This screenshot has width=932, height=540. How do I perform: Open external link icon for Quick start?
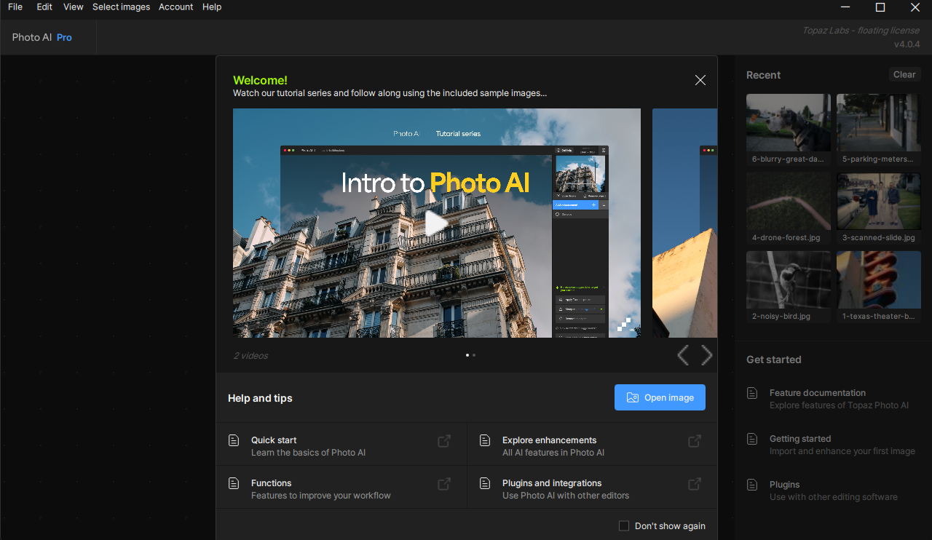click(x=443, y=441)
